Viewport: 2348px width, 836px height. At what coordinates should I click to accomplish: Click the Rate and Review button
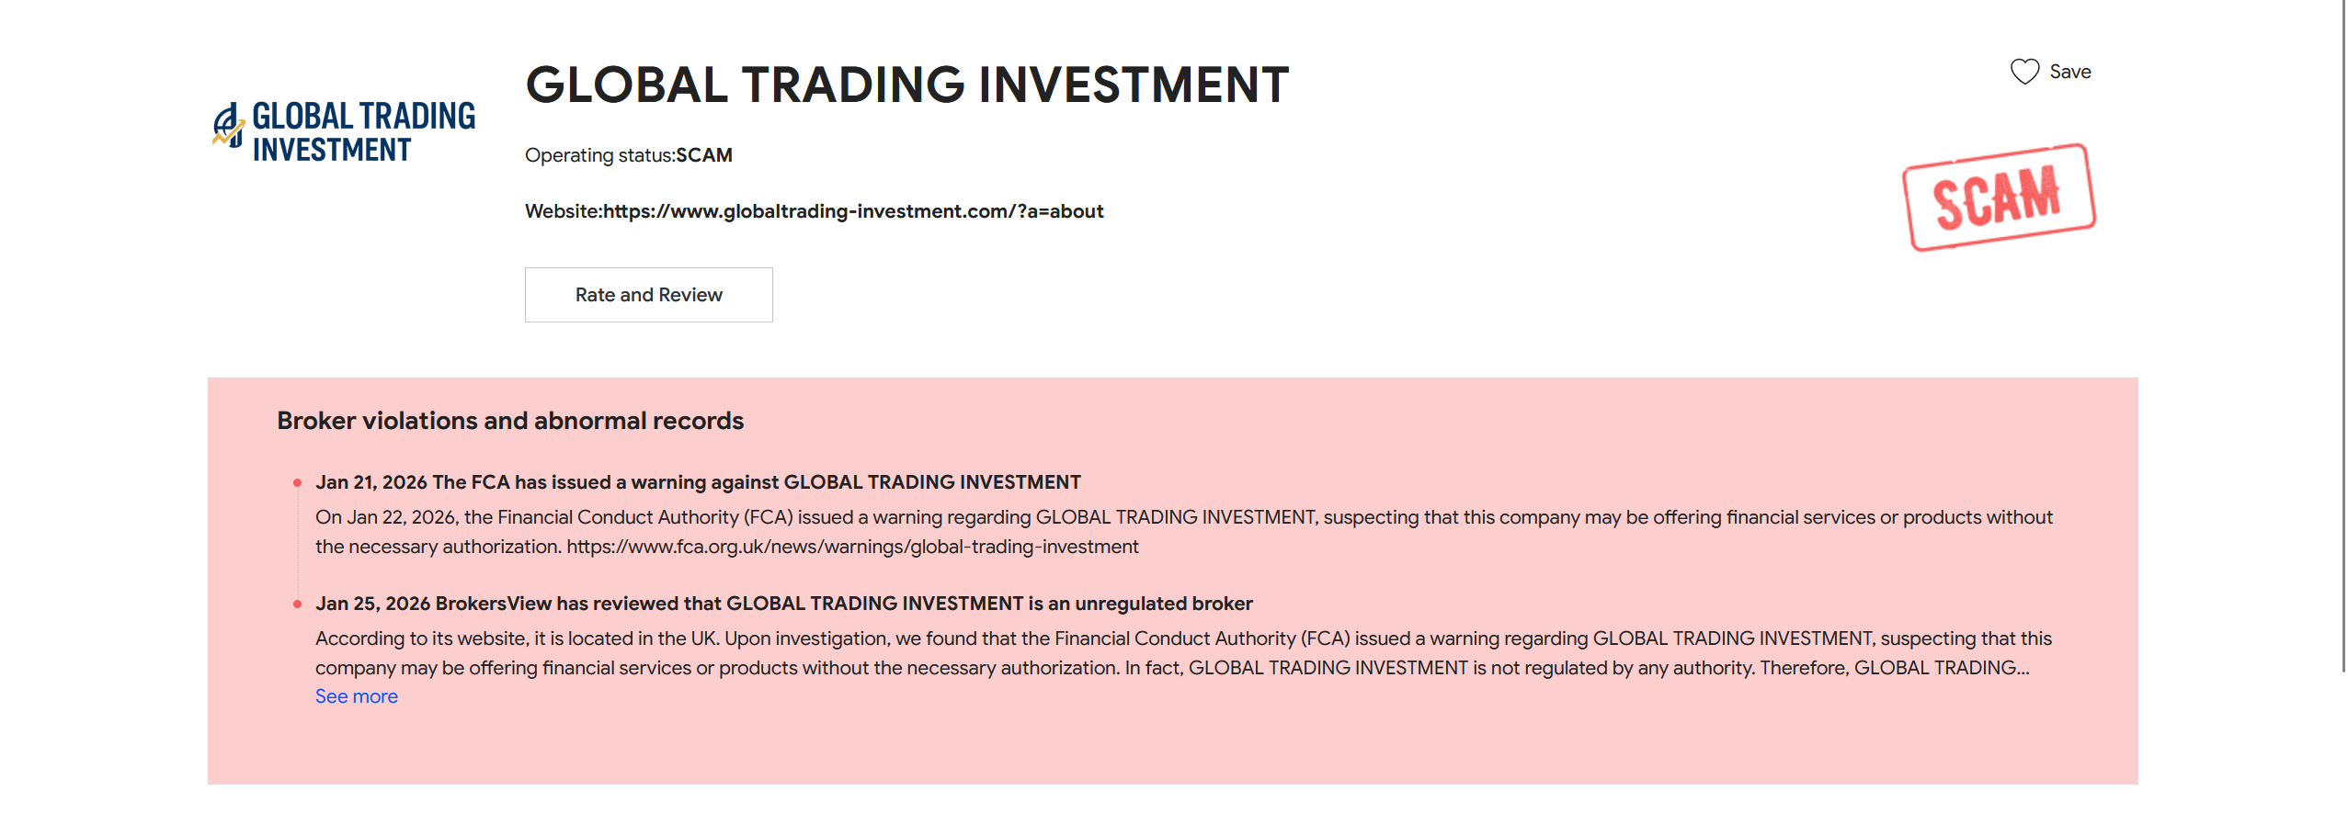648,294
